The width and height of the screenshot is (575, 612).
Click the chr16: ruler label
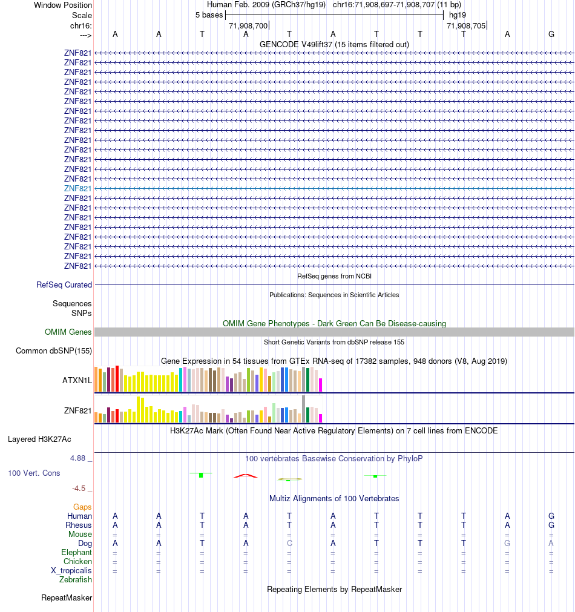(81, 26)
